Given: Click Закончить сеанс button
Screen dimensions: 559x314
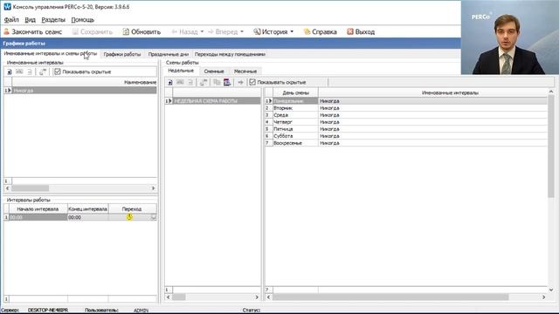Looking at the screenshot, I should point(33,31).
